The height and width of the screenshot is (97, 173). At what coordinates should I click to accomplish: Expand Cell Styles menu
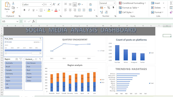[126, 12]
